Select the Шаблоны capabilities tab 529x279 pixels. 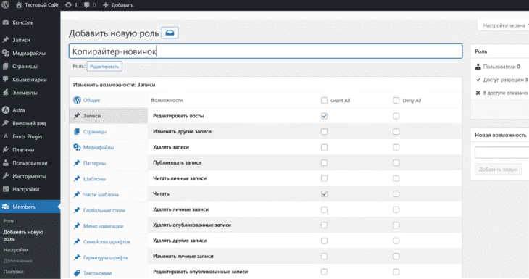pos(108,179)
